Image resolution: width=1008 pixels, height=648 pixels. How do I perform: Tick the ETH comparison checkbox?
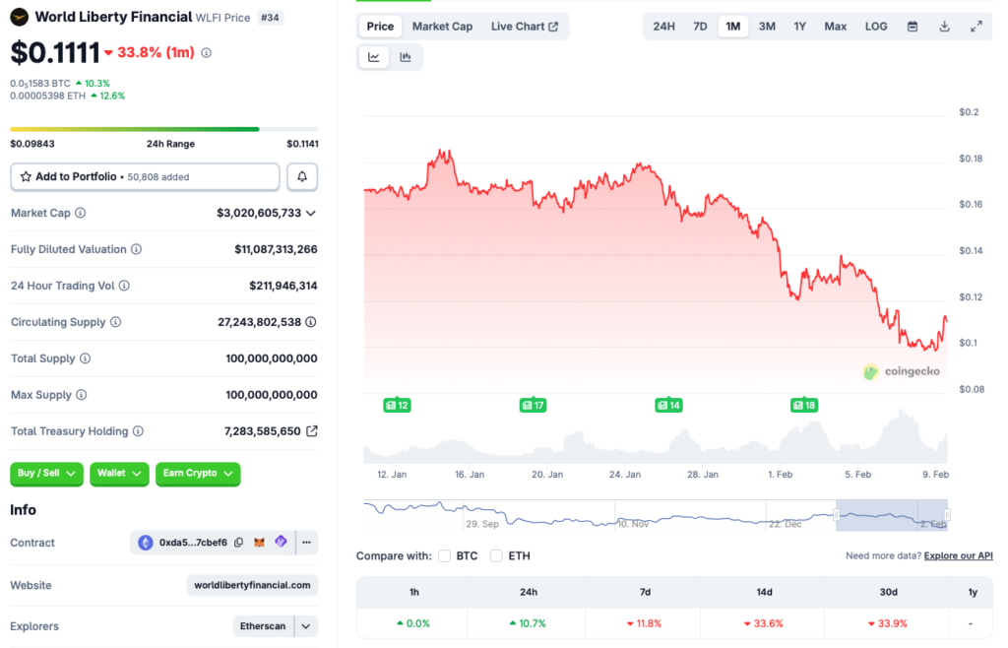click(x=496, y=555)
